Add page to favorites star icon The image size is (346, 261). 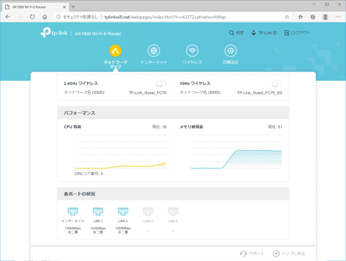coord(287,17)
